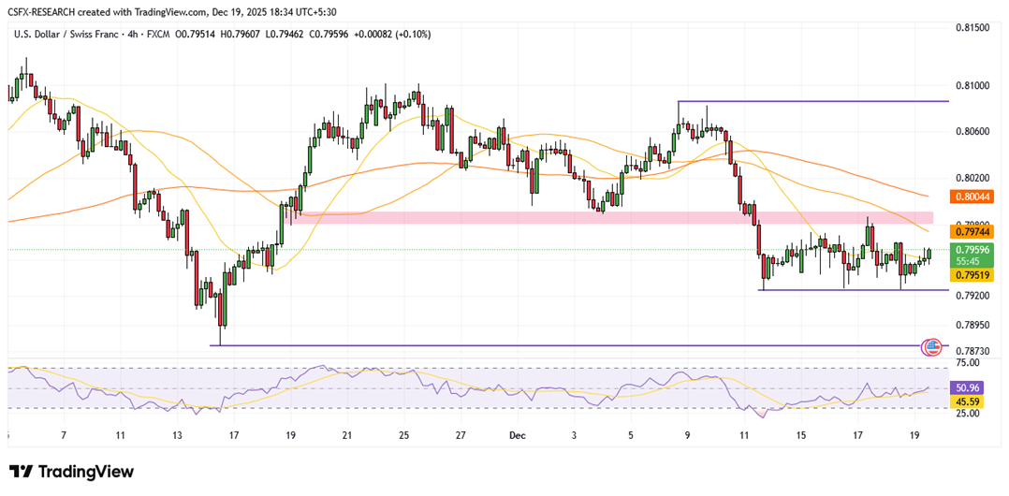Click the purple 50.96 RSI value label
This screenshot has height=496, width=1009.
coord(968,386)
